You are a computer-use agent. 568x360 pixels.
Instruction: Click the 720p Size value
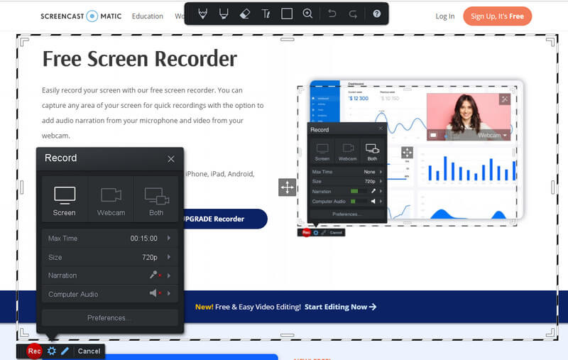pyautogui.click(x=150, y=257)
